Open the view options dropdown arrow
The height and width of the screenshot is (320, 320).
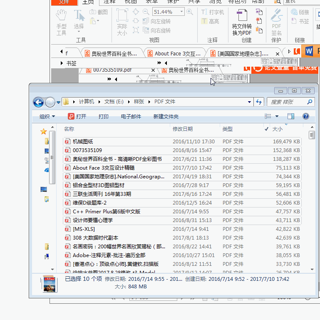tap(277, 116)
